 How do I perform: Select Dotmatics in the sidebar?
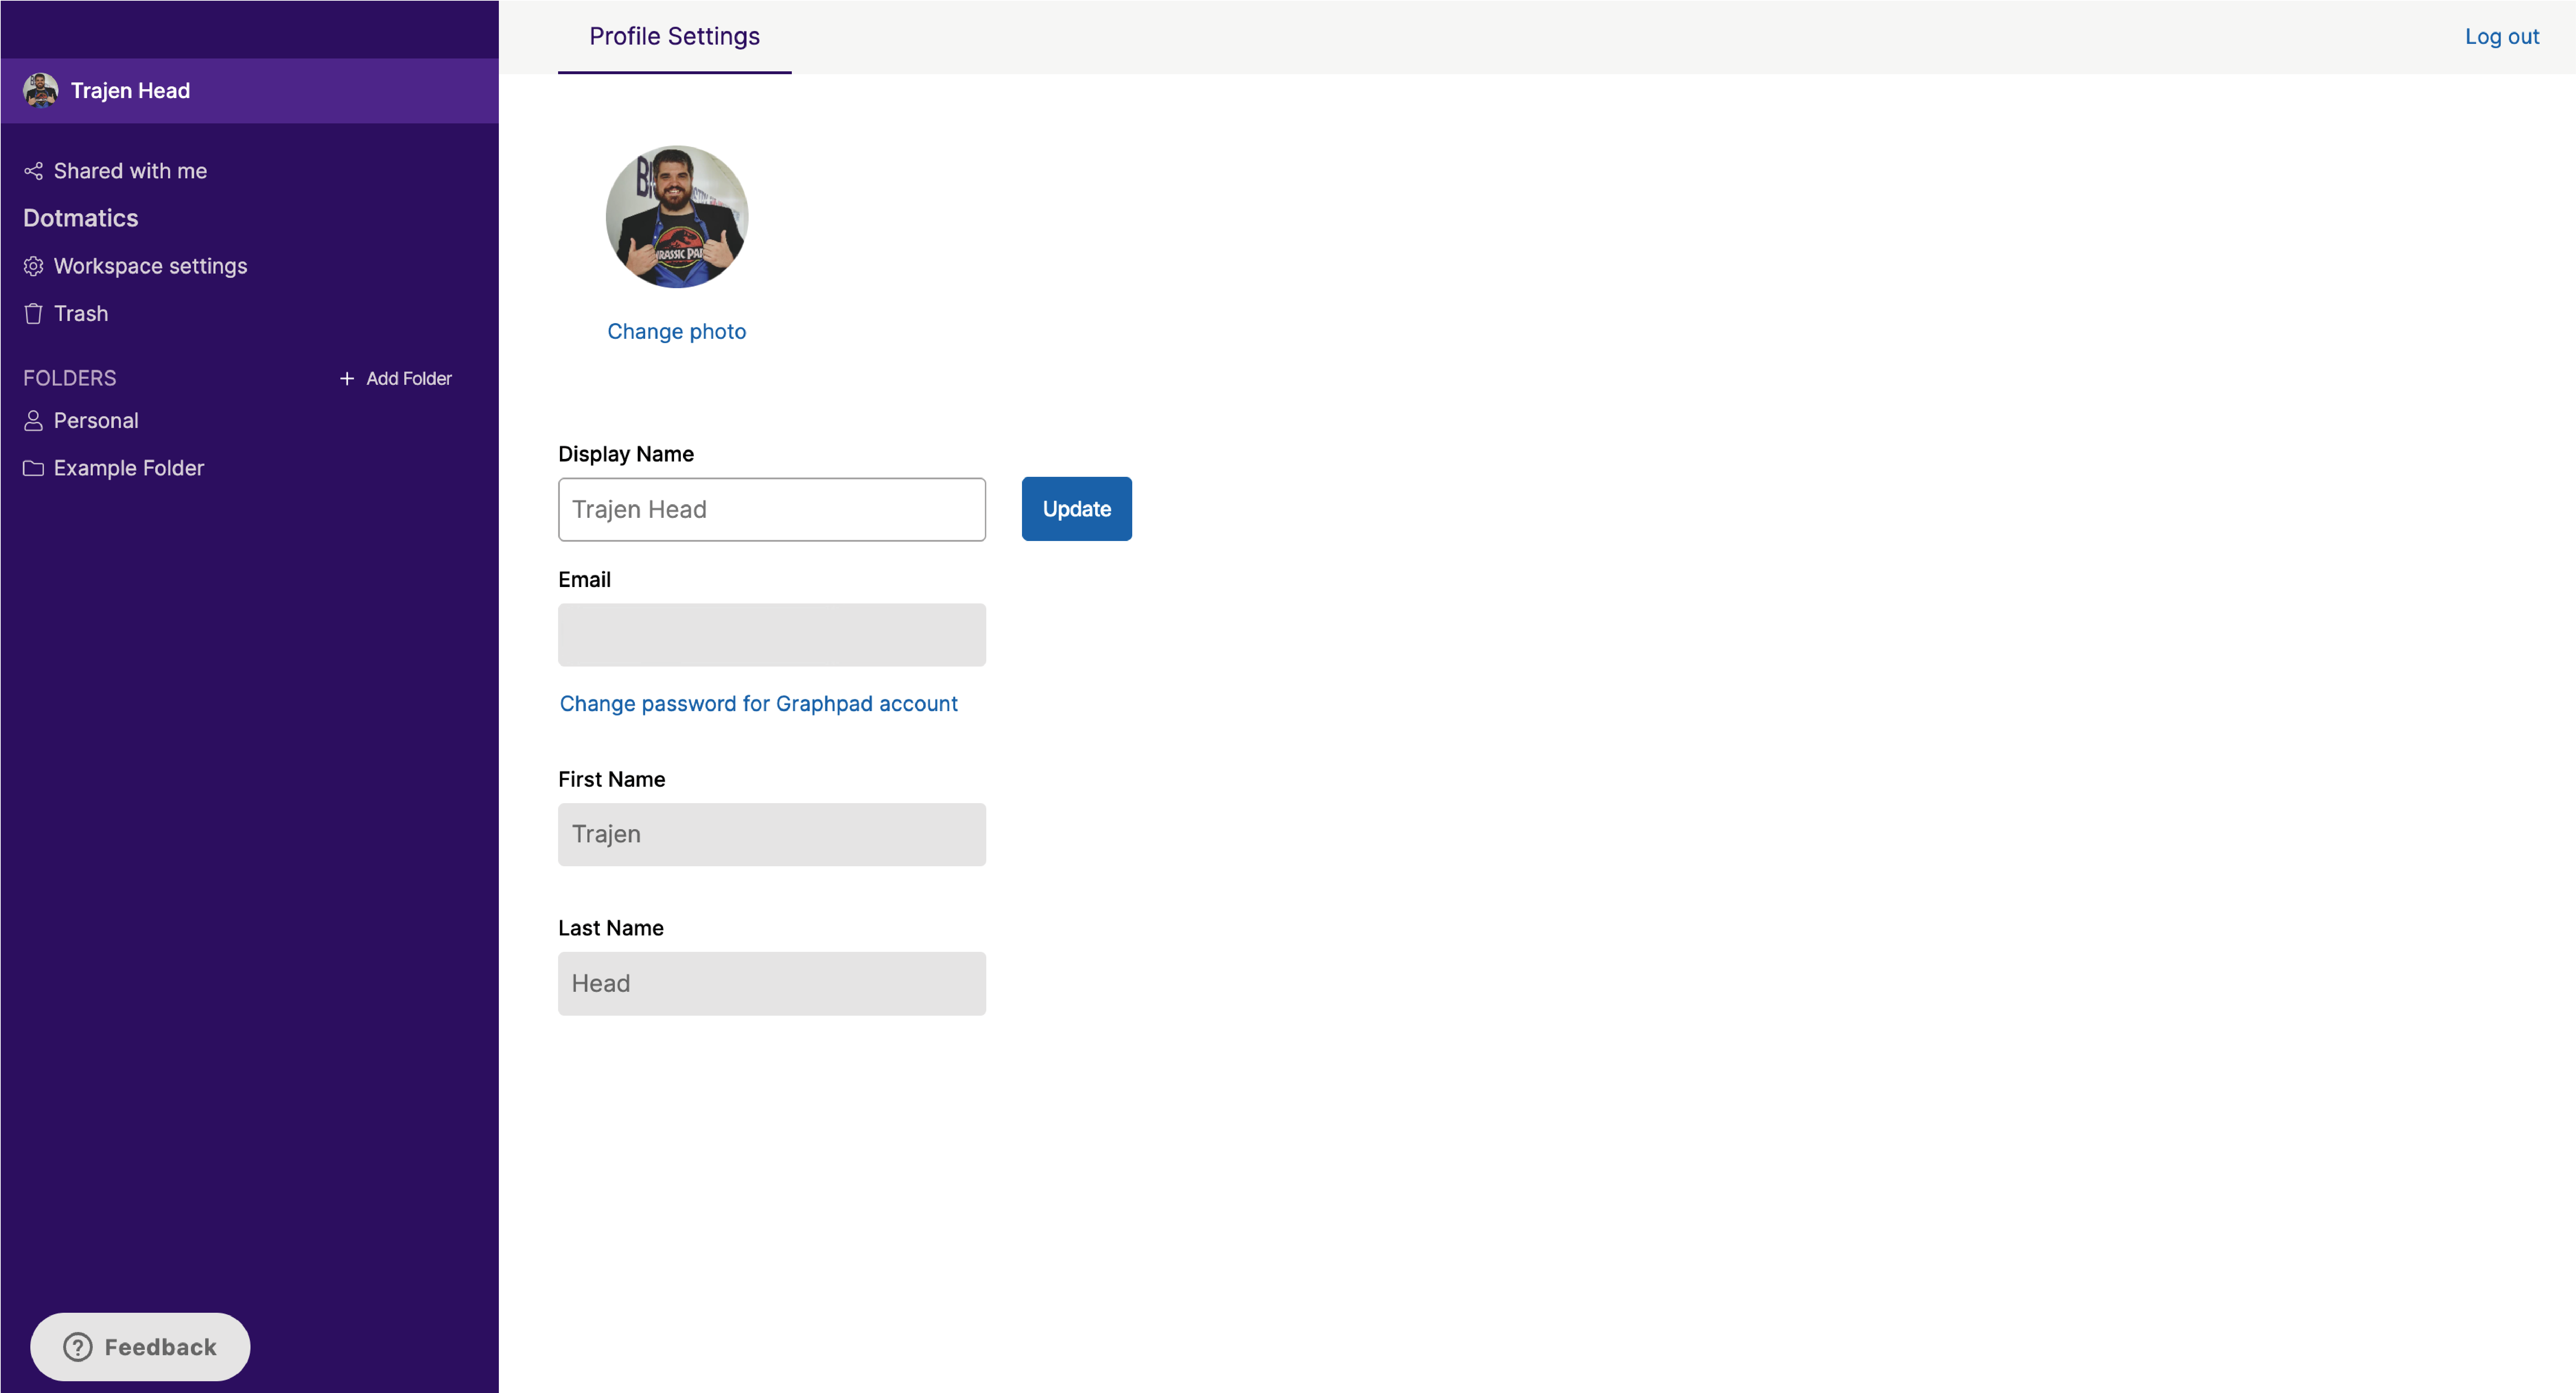point(81,218)
